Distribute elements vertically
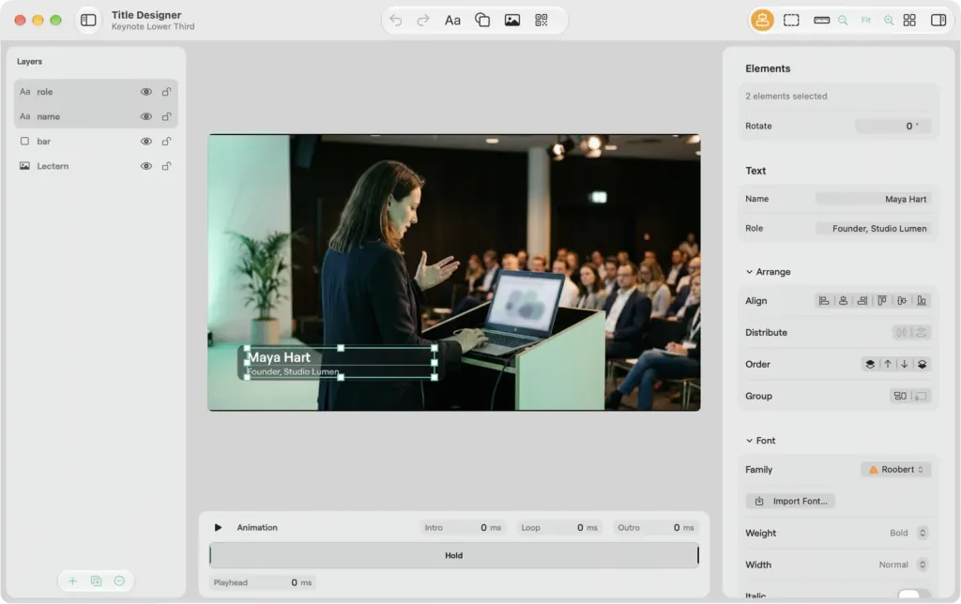961x604 pixels. pos(922,333)
